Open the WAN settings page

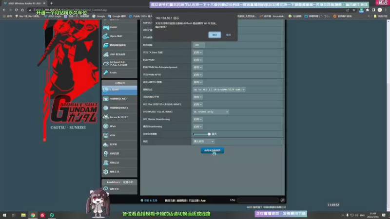coord(119,108)
